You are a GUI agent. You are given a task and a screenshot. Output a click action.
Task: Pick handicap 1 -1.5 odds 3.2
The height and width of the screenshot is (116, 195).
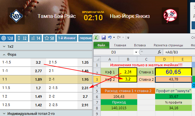pyautogui.click(x=38, y=62)
